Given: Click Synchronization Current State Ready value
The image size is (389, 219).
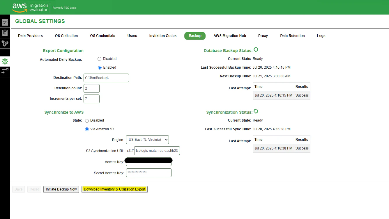Looking at the screenshot, I should click(258, 120).
